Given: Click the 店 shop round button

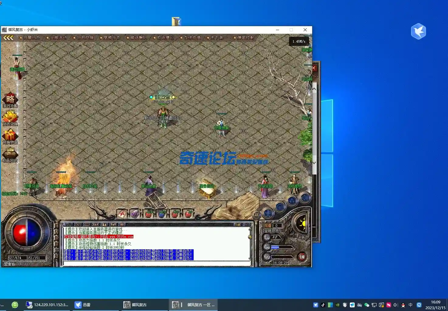Looking at the screenshot, I should coord(256,215).
